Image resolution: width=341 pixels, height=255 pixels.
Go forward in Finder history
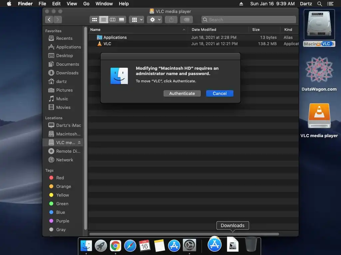pos(58,20)
